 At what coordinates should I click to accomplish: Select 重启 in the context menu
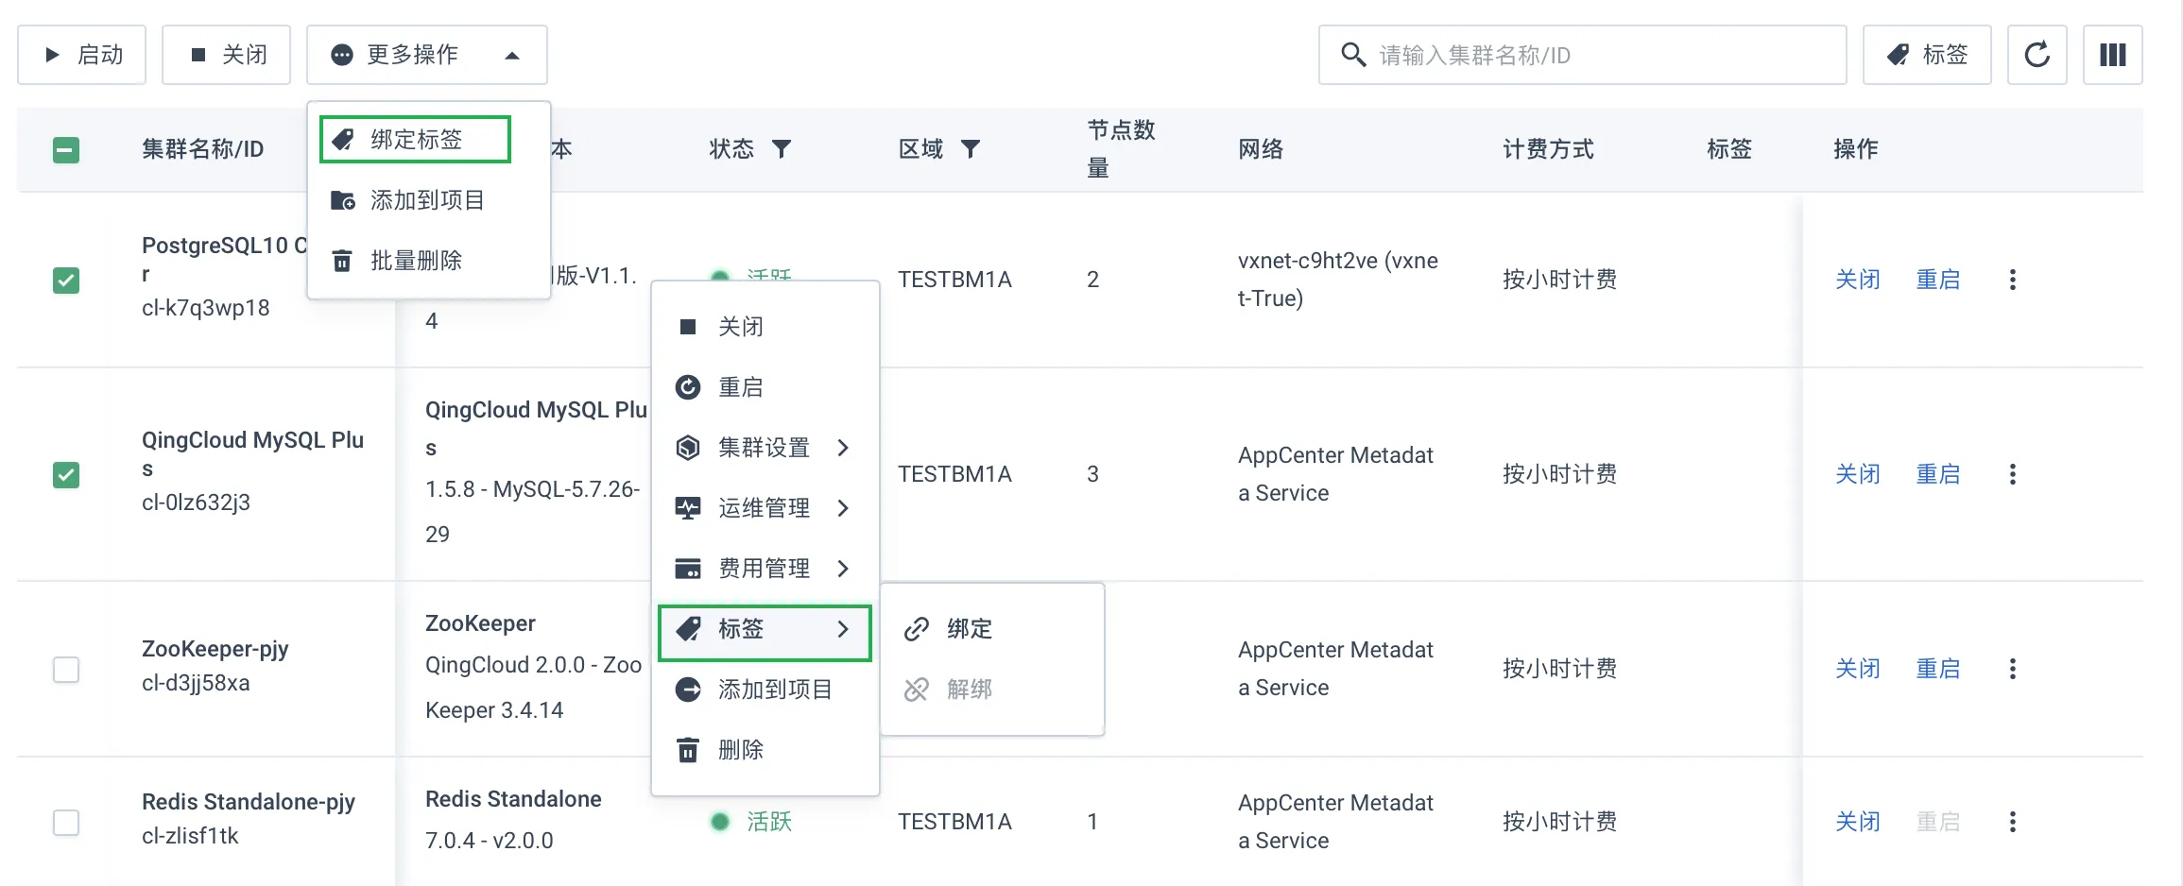[x=765, y=387]
